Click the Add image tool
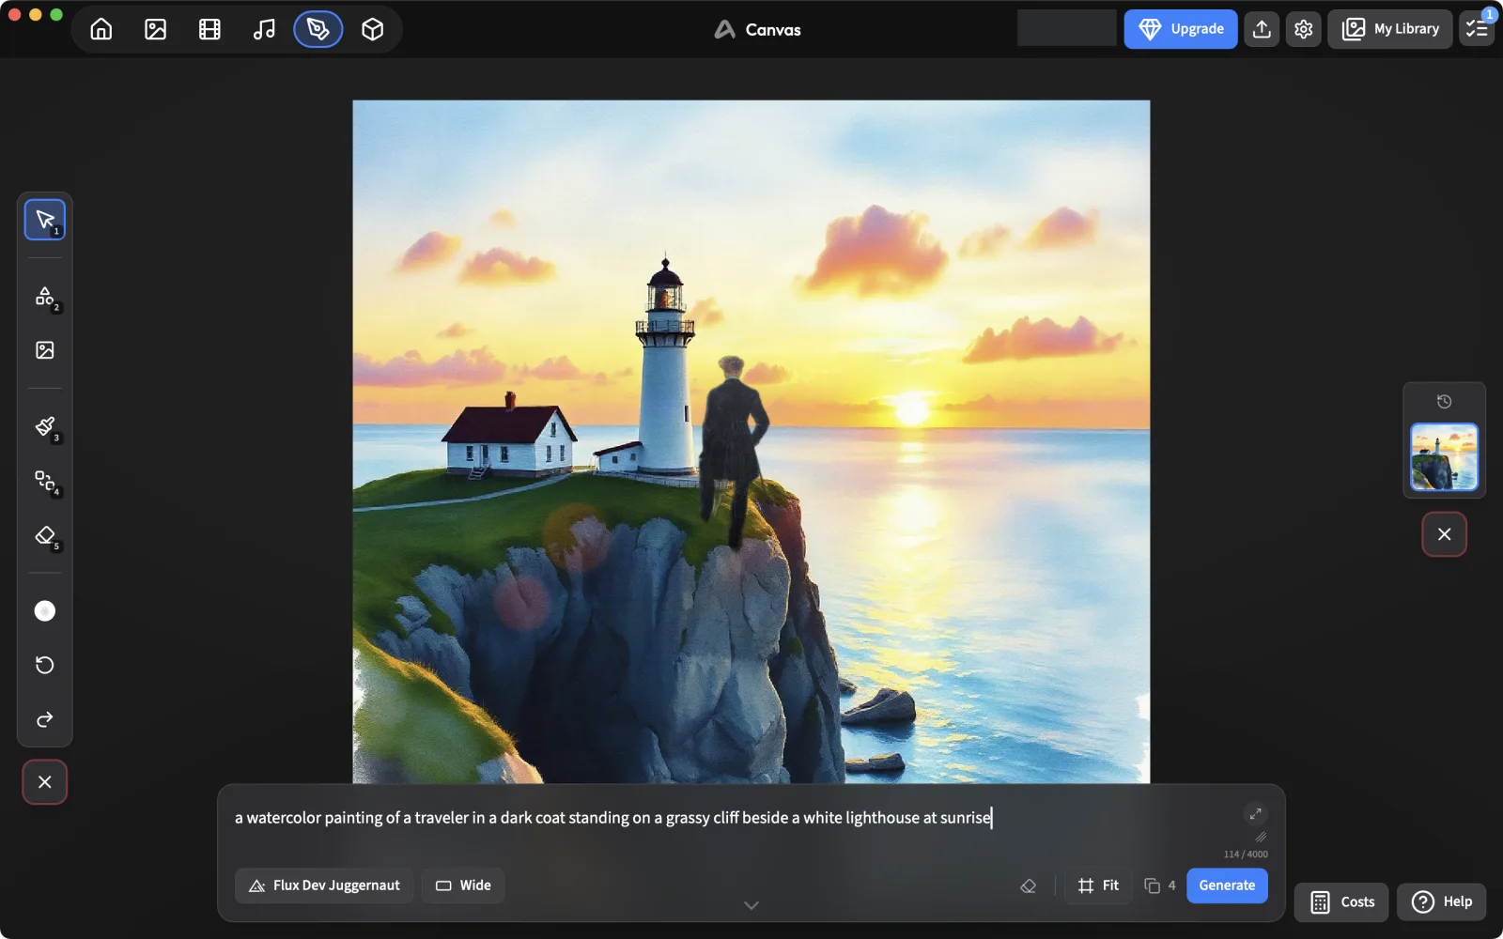Image resolution: width=1503 pixels, height=939 pixels. point(45,350)
